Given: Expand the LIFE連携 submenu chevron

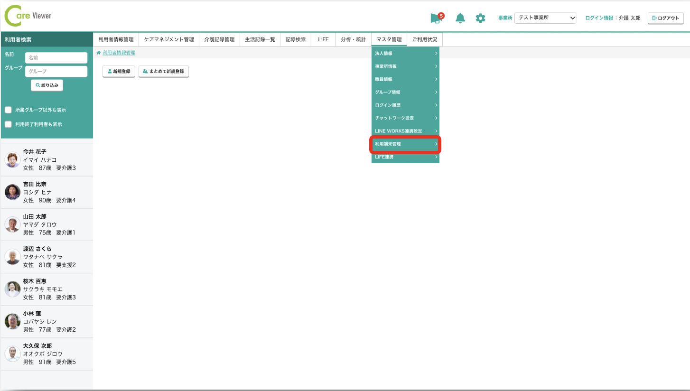Looking at the screenshot, I should point(436,157).
